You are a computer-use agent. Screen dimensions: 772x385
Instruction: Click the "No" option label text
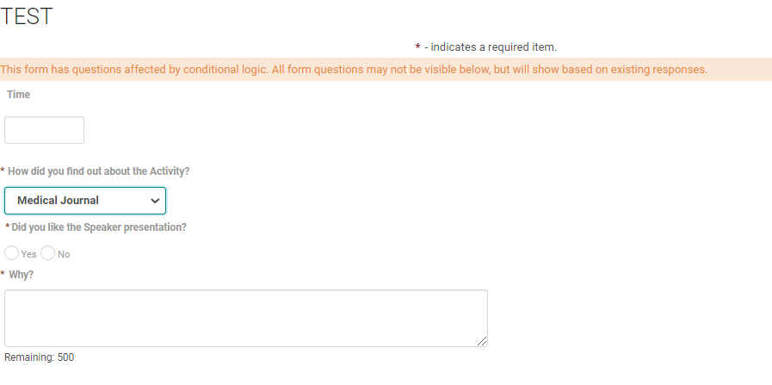(x=64, y=254)
